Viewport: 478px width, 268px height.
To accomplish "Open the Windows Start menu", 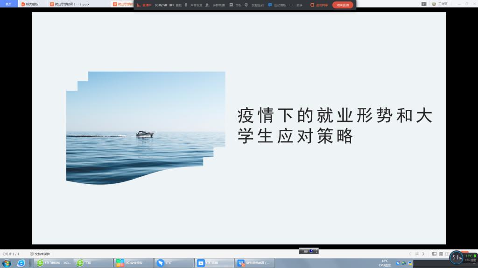I will [x=7, y=263].
